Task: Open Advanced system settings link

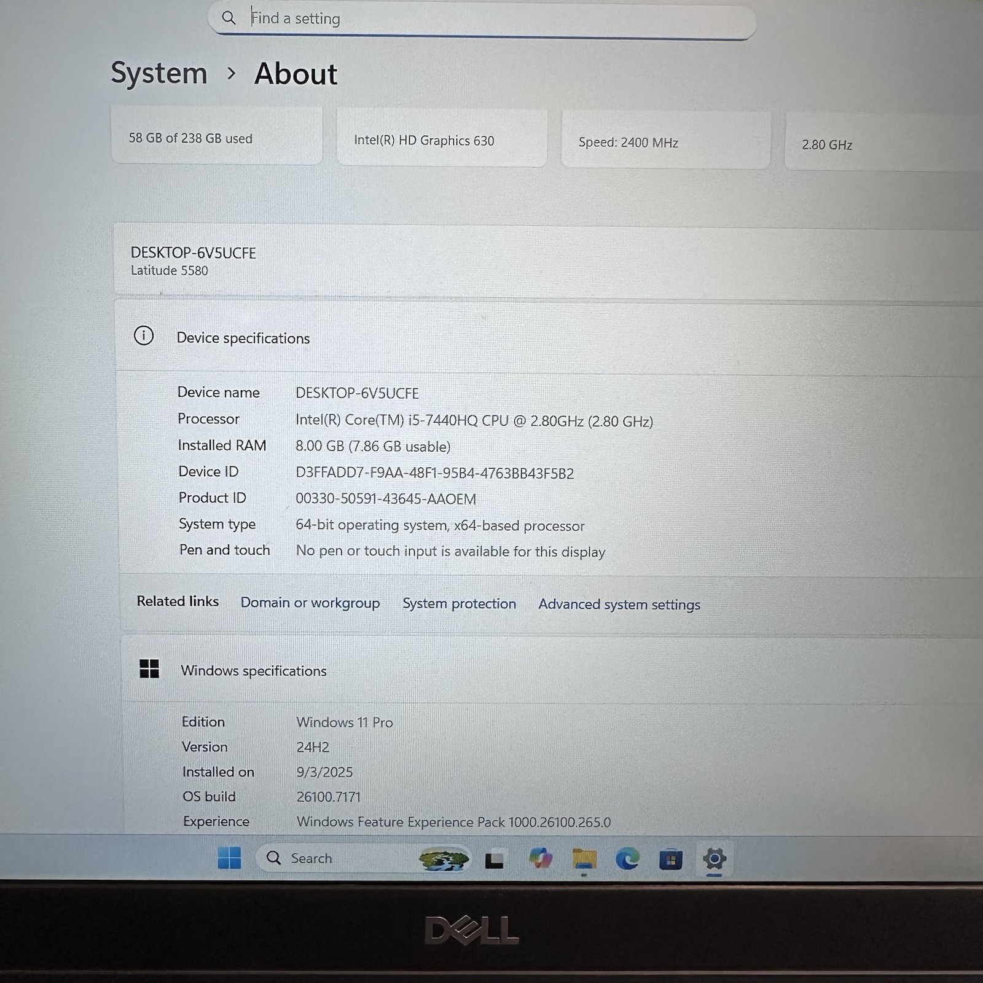Action: pos(619,605)
